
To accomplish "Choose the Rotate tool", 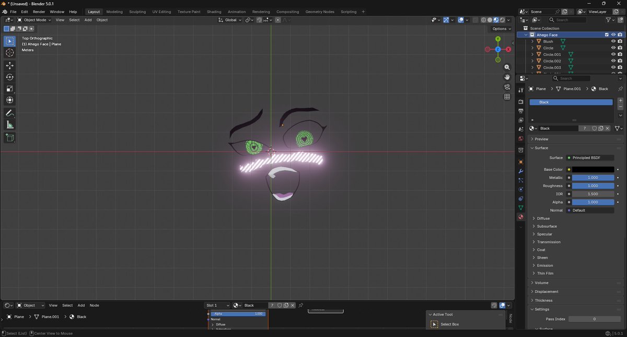I will pos(10,77).
